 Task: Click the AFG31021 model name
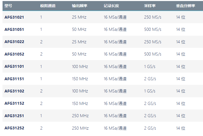point(14,17)
